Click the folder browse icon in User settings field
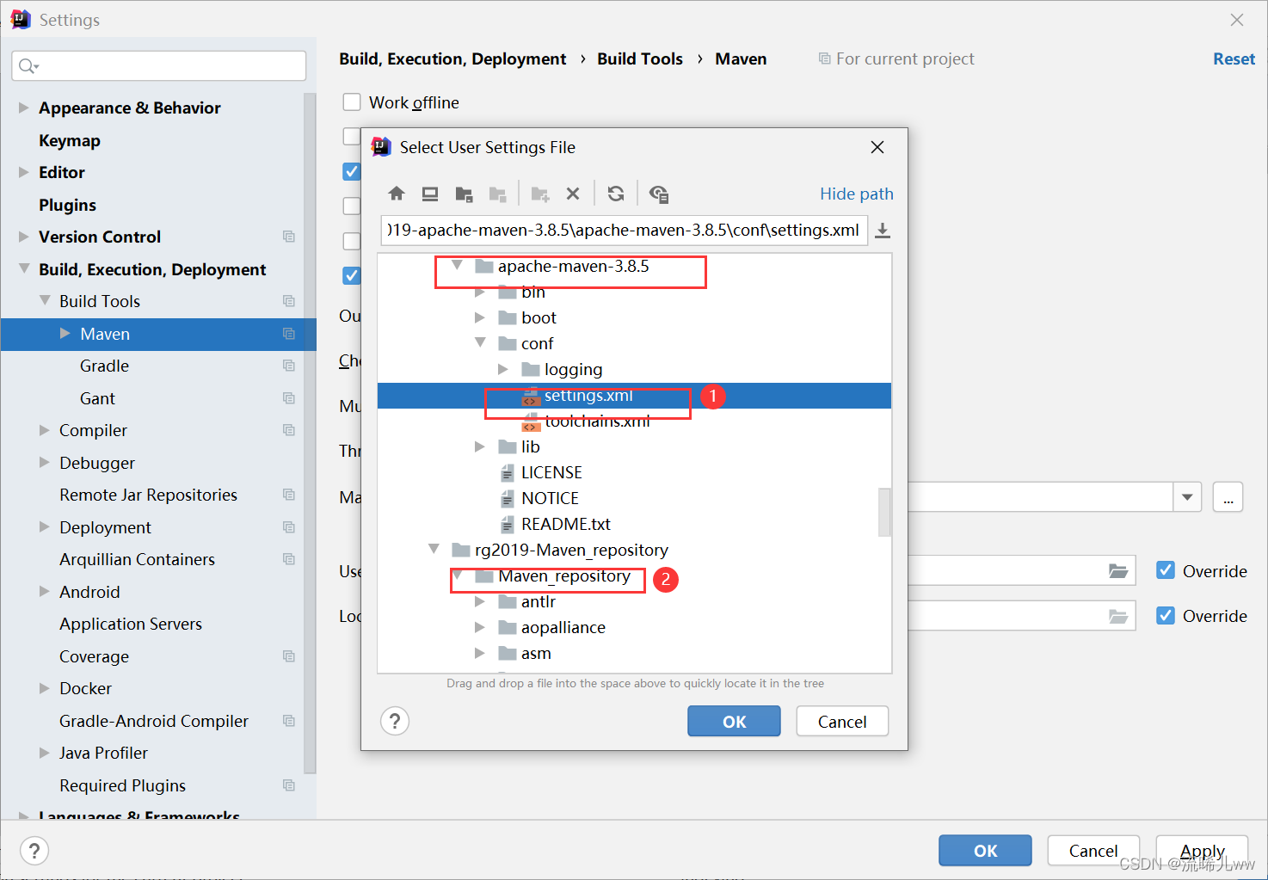Viewport: 1268px width, 880px height. (x=1118, y=571)
